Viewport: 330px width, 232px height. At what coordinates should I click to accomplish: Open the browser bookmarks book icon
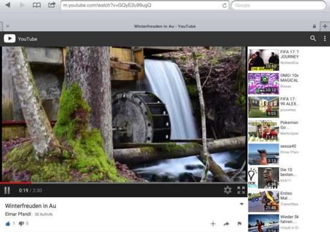tap(37, 5)
